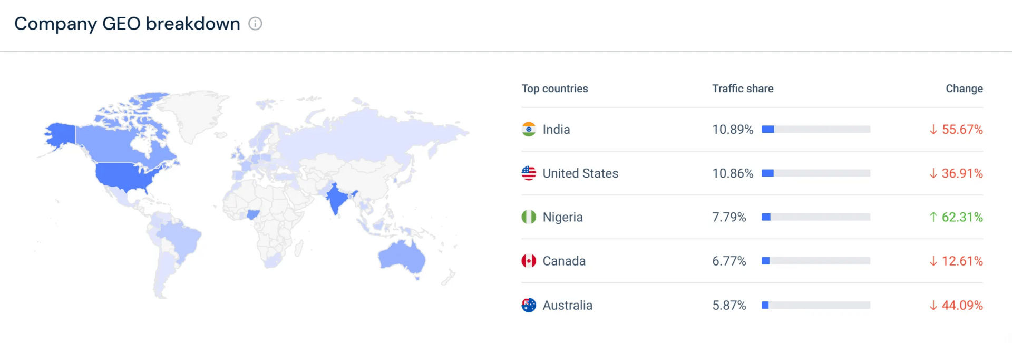
Task: Click the red down arrow next to 55.67%
Action: tap(933, 130)
